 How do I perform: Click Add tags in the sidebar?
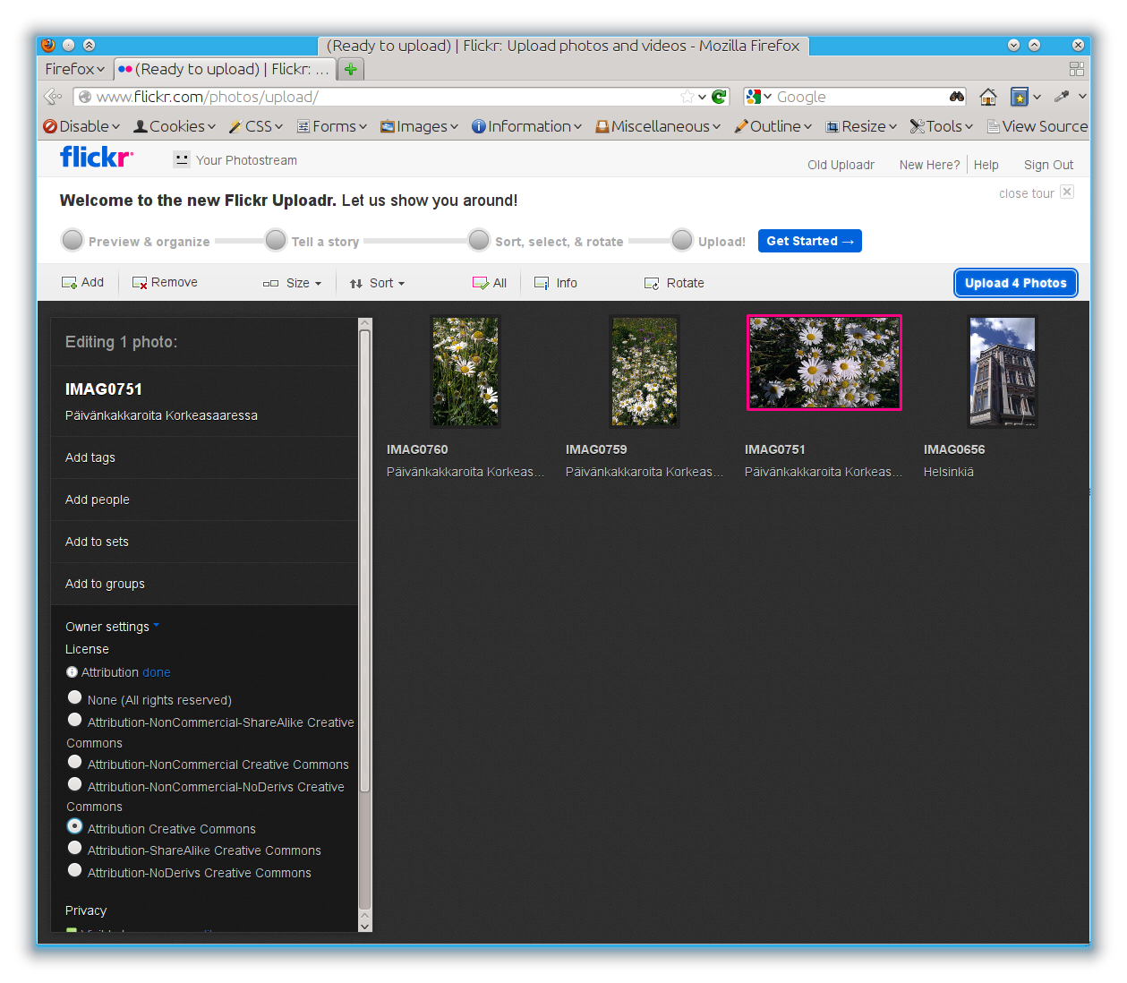(90, 457)
